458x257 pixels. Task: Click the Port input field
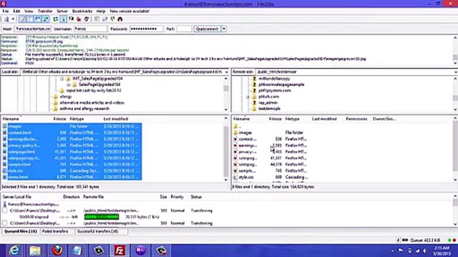click(184, 29)
